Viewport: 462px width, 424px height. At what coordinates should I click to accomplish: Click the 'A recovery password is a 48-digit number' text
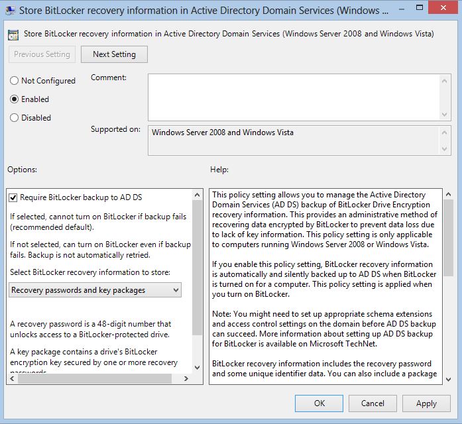pyautogui.click(x=90, y=329)
